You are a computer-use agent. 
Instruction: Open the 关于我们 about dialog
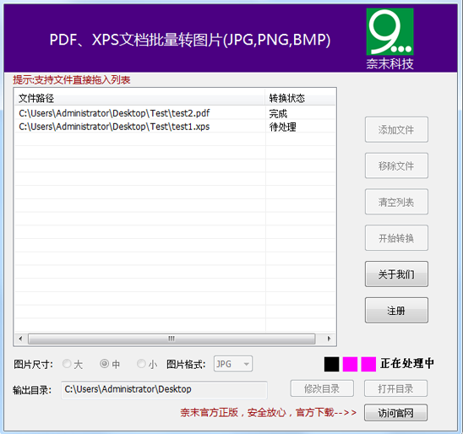point(396,274)
